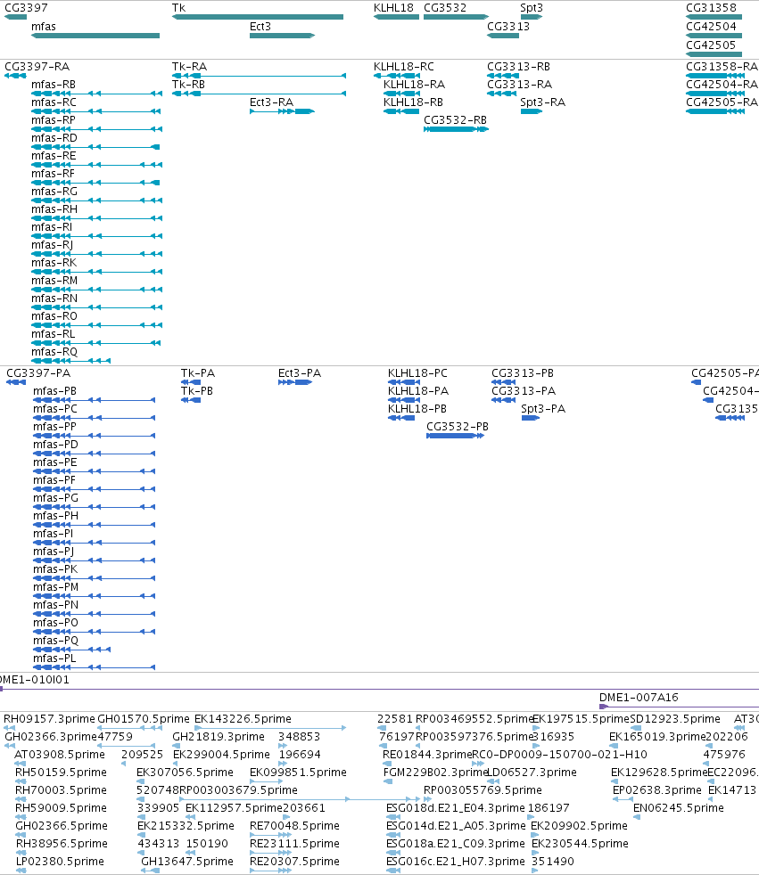
Task: Click the Tk-PA protein label
Action: [198, 372]
